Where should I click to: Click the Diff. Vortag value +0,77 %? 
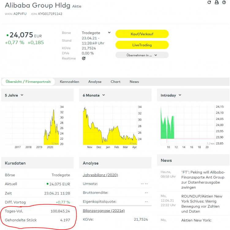63,202
